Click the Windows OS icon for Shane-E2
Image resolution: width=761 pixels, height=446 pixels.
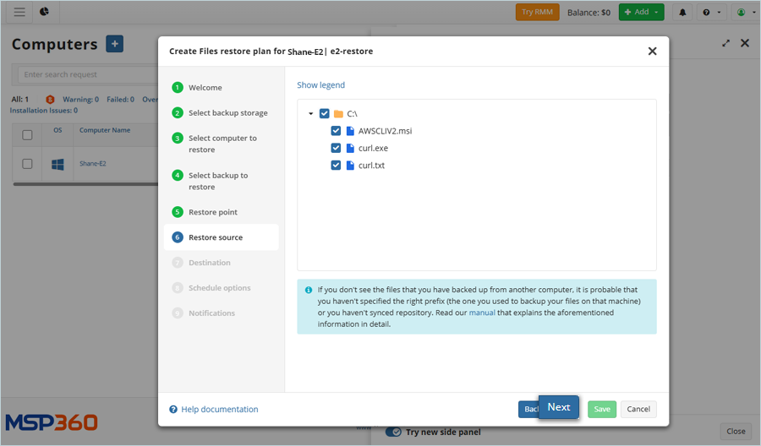[57, 164]
